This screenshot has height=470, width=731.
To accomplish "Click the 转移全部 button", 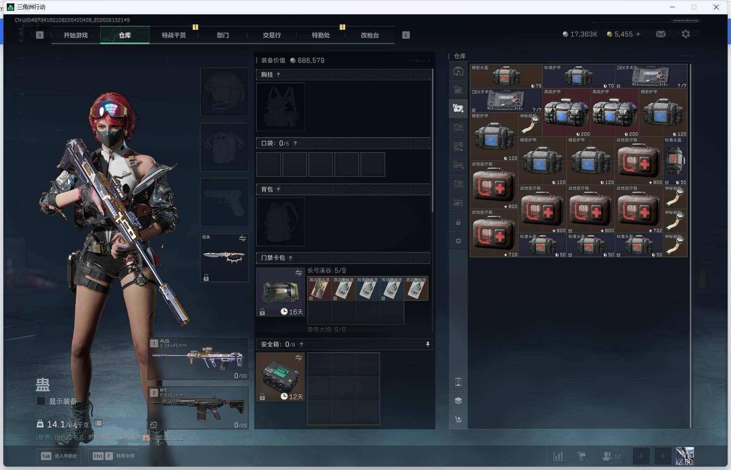I will coord(114,456).
